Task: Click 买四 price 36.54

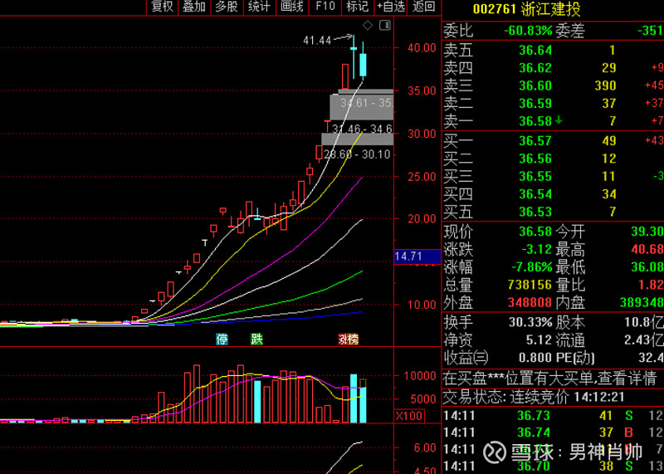Action: 535,194
